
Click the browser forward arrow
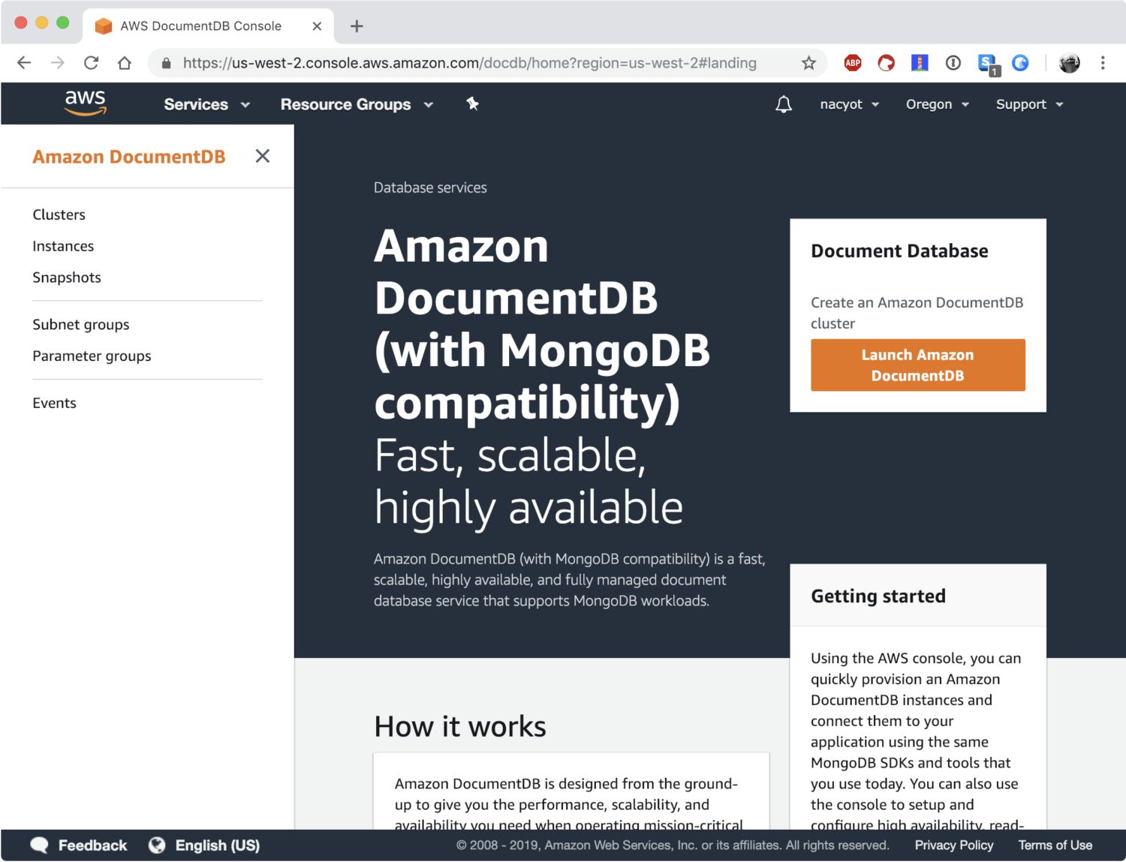click(x=58, y=63)
